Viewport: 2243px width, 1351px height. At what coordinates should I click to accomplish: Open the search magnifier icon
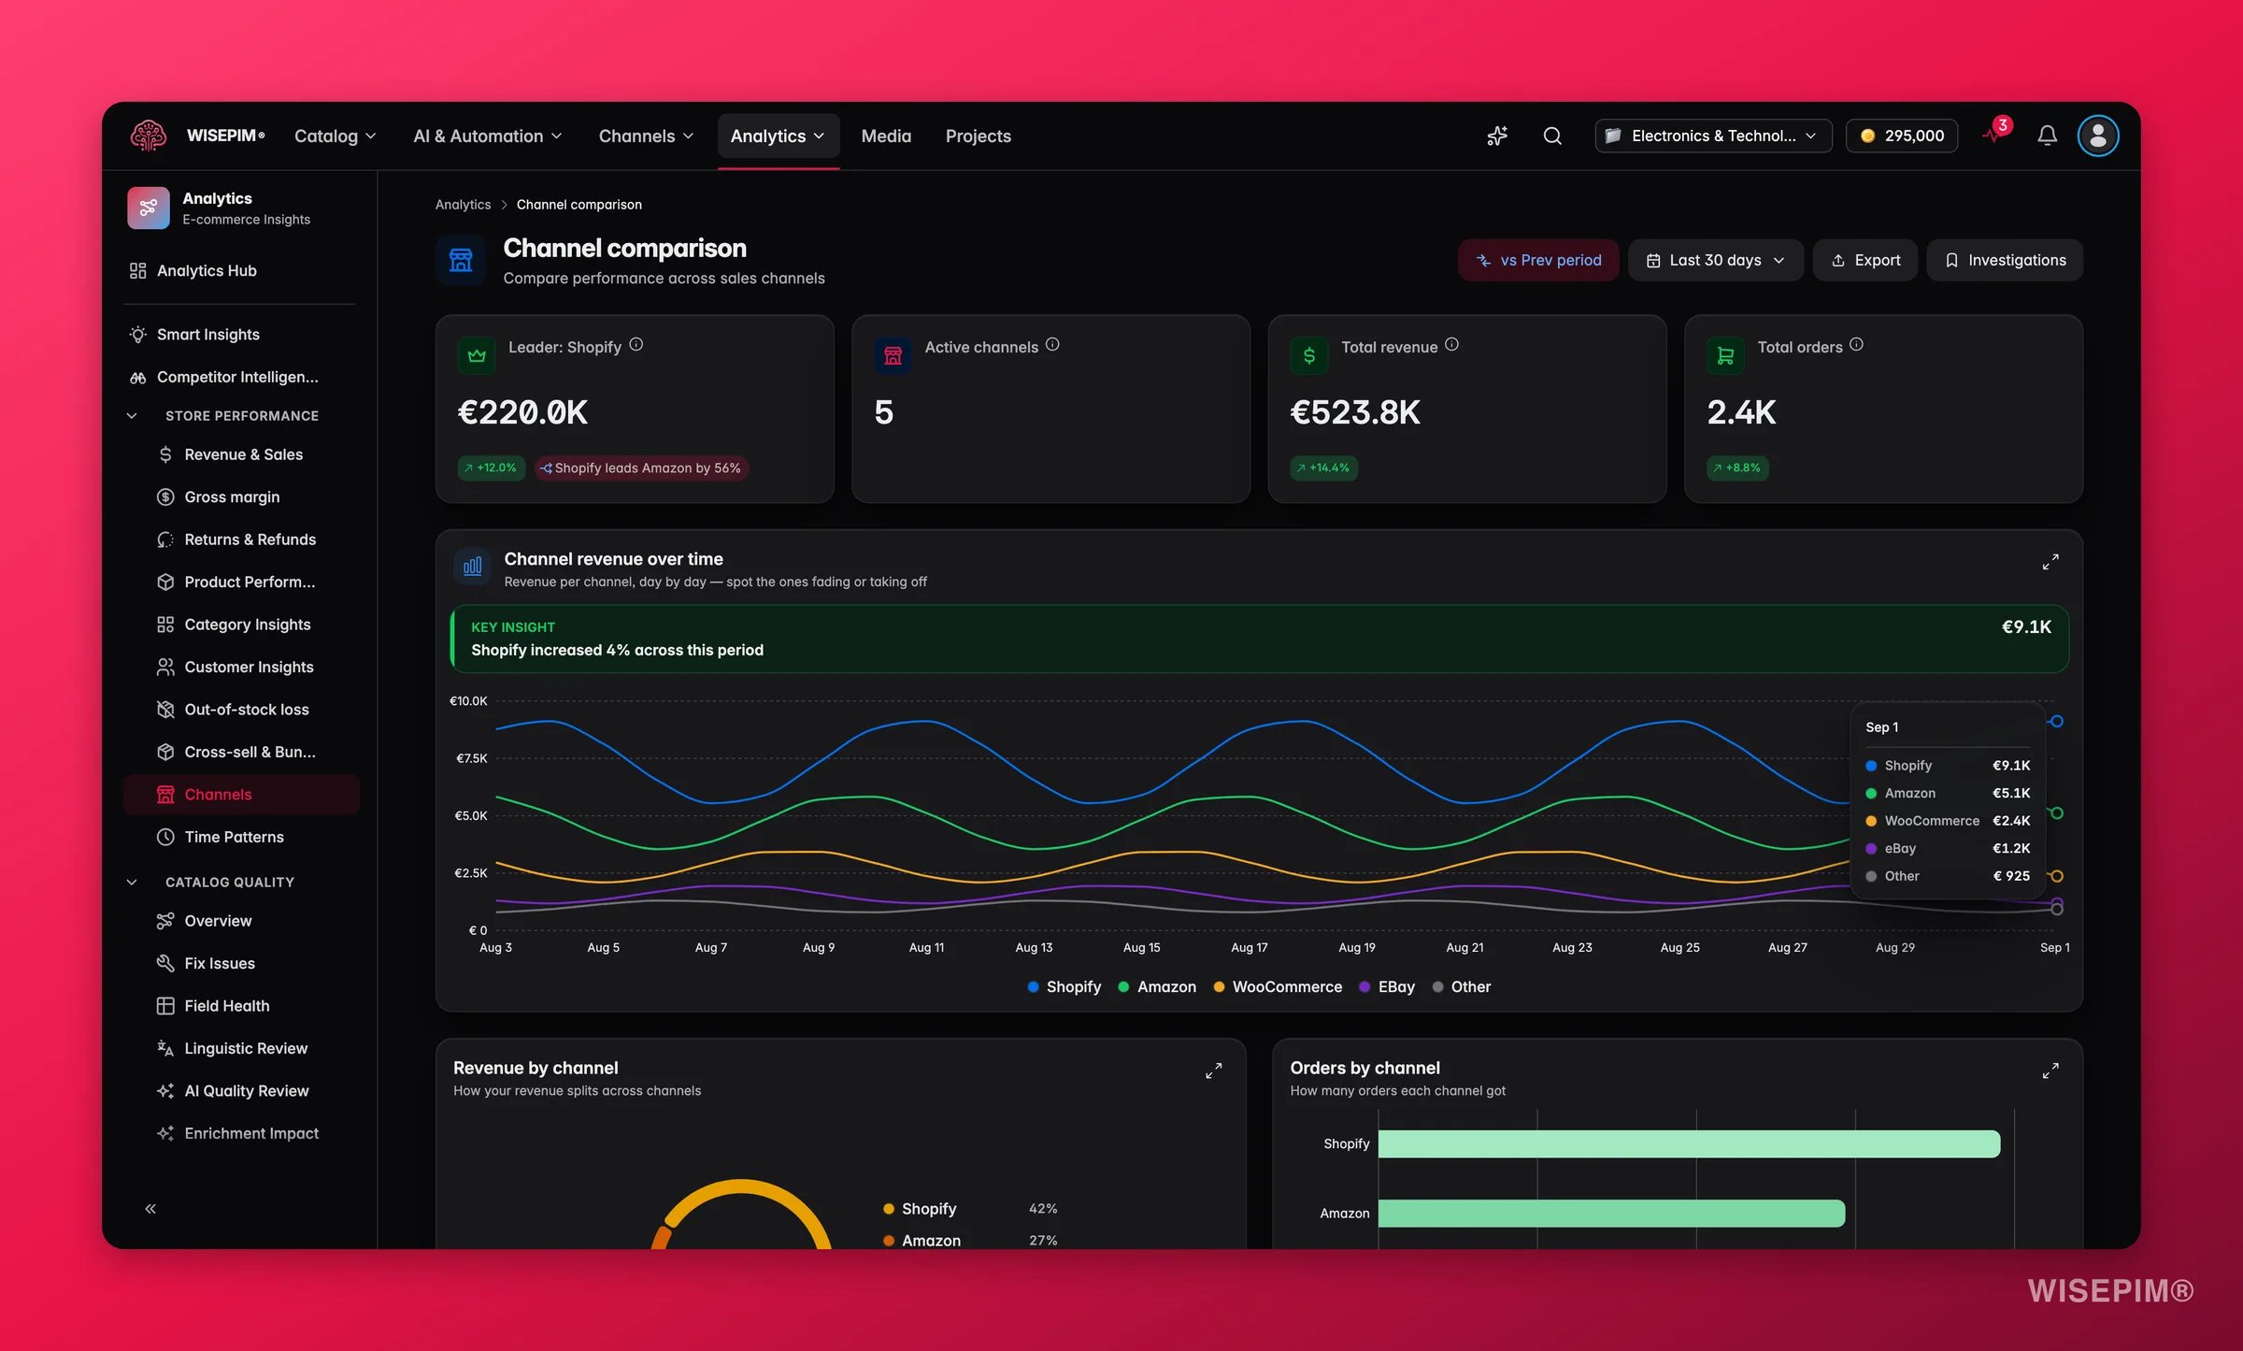(1552, 136)
